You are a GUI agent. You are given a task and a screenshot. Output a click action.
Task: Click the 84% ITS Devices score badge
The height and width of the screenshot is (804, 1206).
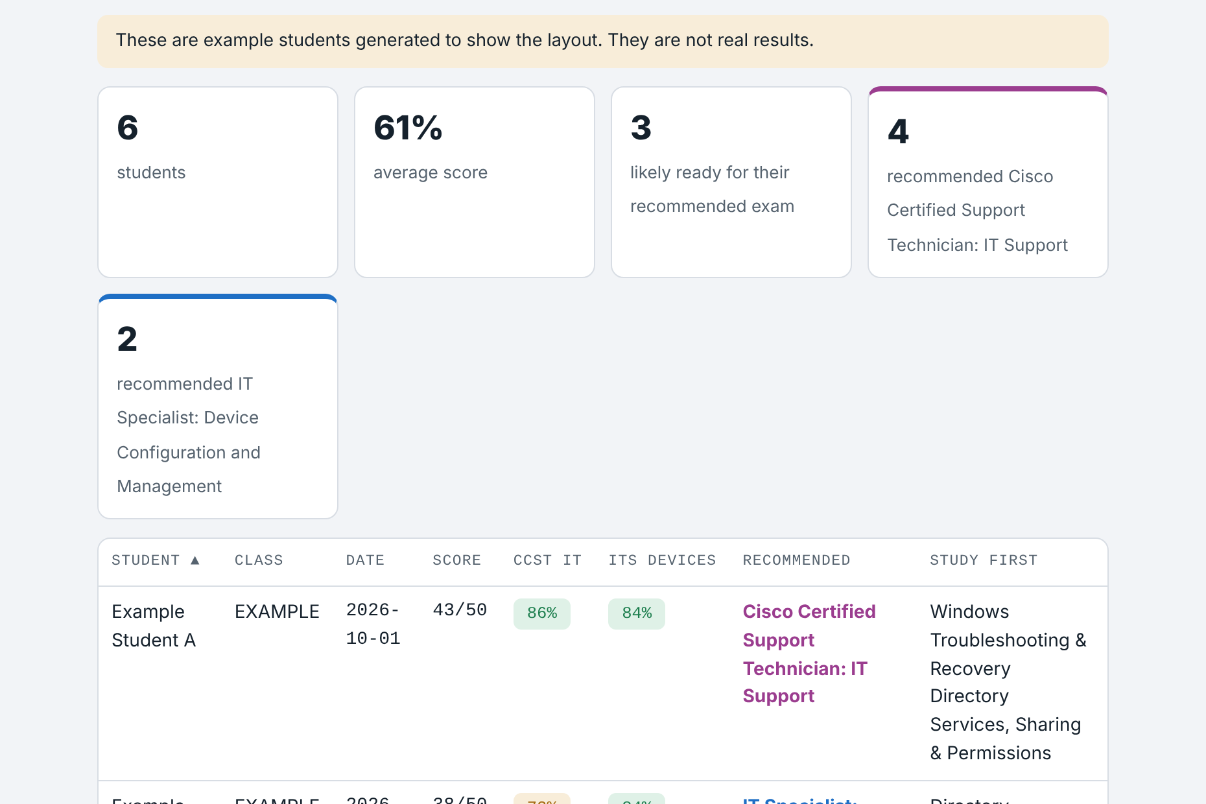point(637,613)
